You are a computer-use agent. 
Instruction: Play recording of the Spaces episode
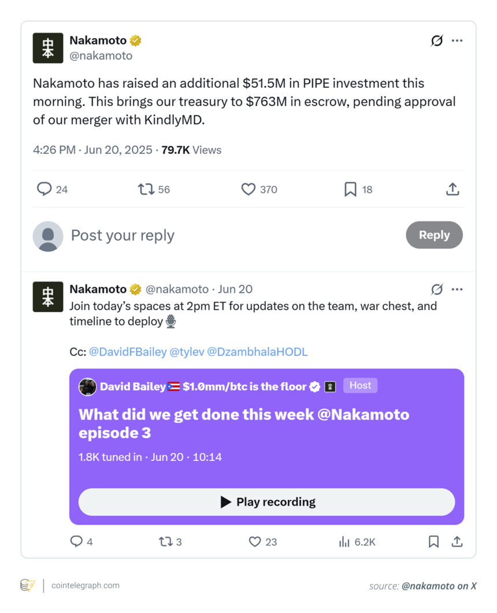point(266,502)
